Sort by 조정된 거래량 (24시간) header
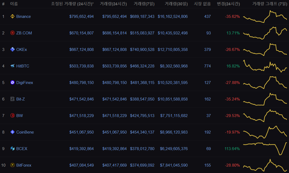 pos(72,4)
